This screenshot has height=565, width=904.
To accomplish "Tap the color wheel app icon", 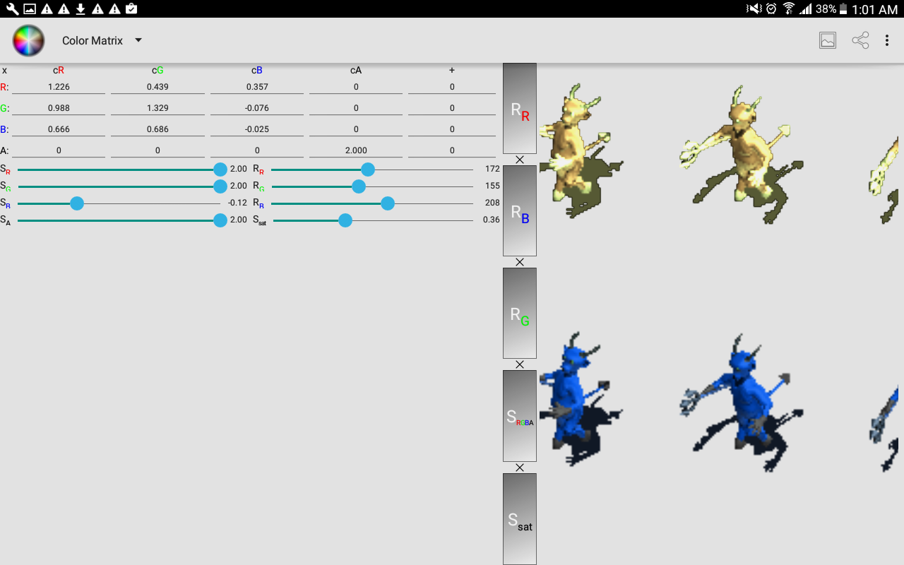I will 28,41.
